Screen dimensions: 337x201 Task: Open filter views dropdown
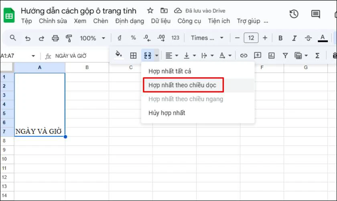tap(301, 55)
